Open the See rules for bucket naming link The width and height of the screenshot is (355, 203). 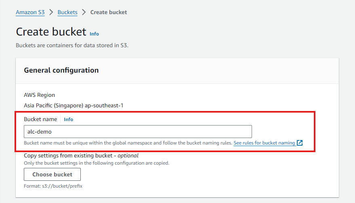[x=264, y=143]
